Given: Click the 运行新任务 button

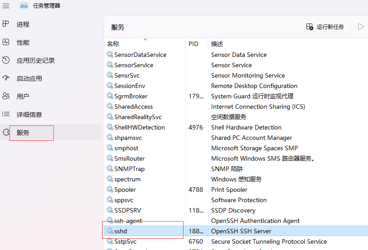Looking at the screenshot, I should 325,27.
